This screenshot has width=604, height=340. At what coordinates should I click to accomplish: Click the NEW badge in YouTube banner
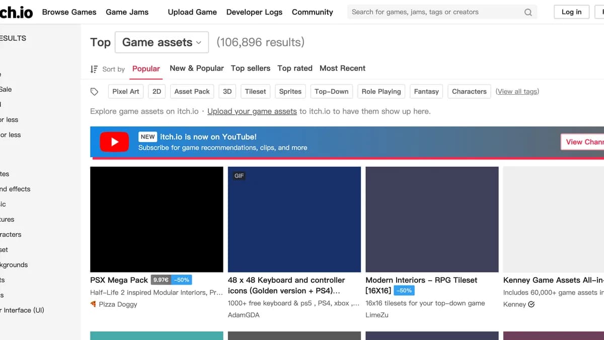(148, 137)
